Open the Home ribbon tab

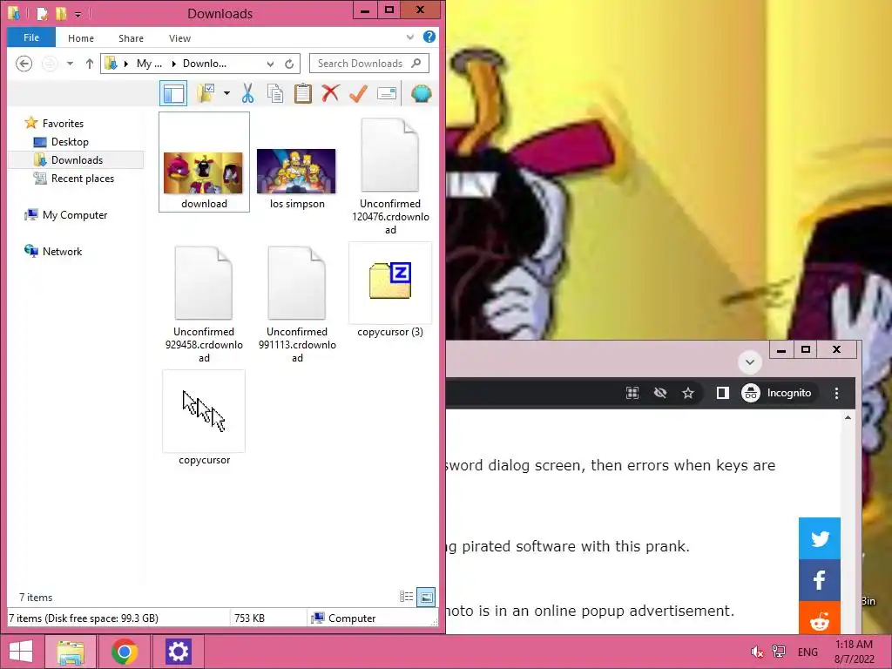coord(81,38)
